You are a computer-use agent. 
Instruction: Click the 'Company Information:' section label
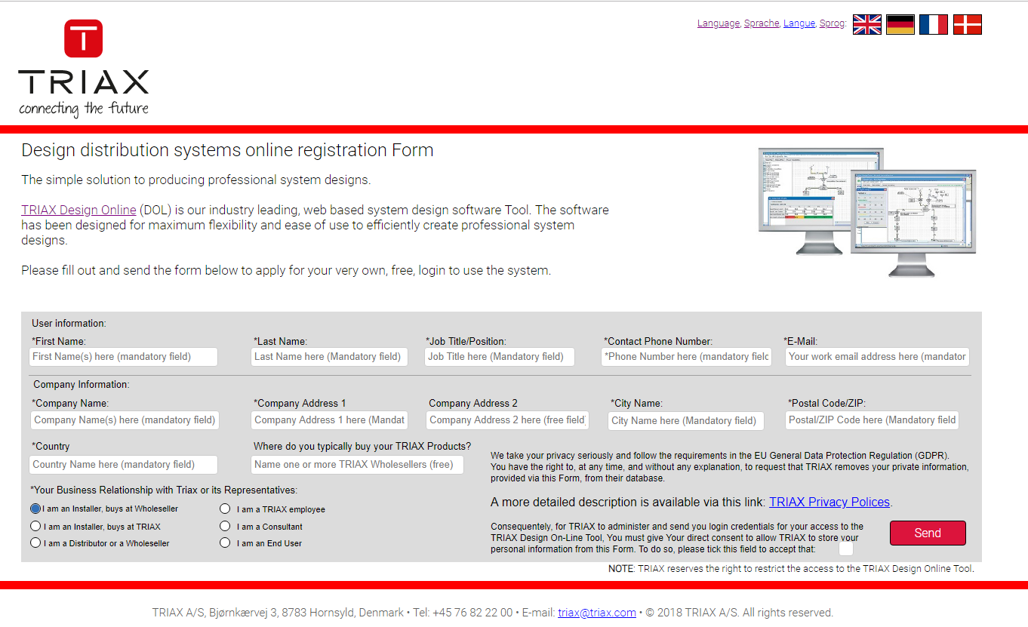[x=82, y=385]
